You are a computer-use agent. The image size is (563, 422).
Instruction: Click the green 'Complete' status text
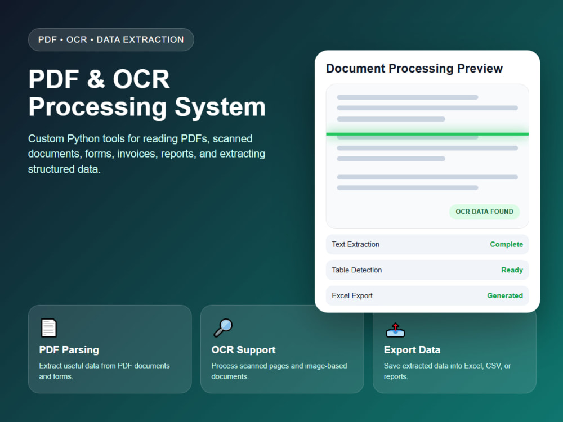(x=506, y=244)
